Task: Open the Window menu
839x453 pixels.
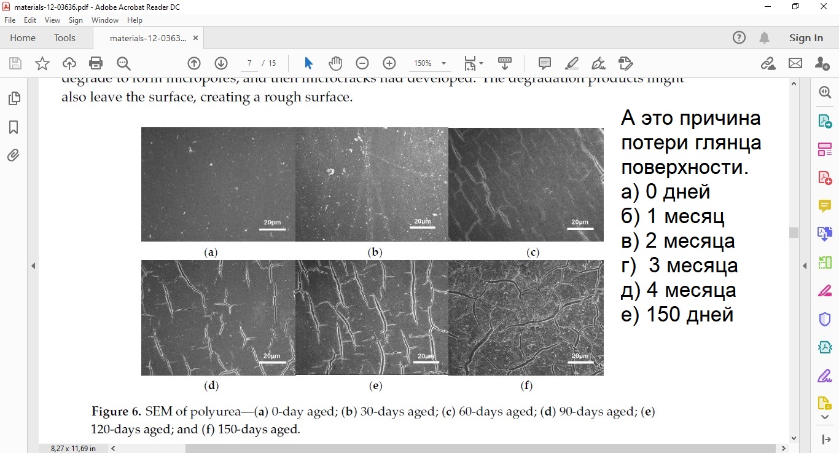Action: click(x=105, y=20)
